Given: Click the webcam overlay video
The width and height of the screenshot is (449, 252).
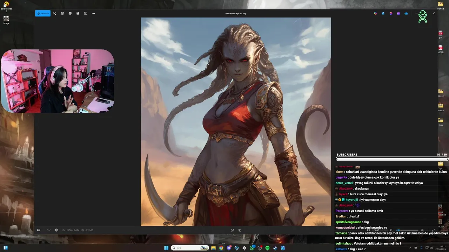Looking at the screenshot, I should coord(58,81).
